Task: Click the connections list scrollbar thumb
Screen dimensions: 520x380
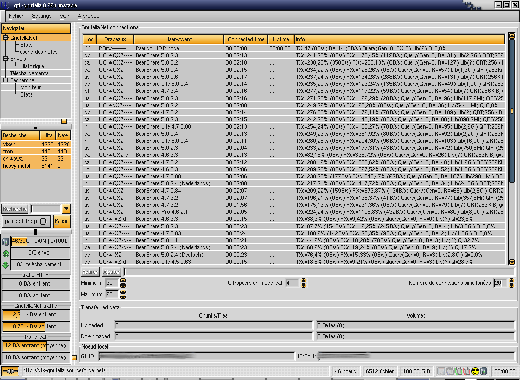Action: (512, 111)
